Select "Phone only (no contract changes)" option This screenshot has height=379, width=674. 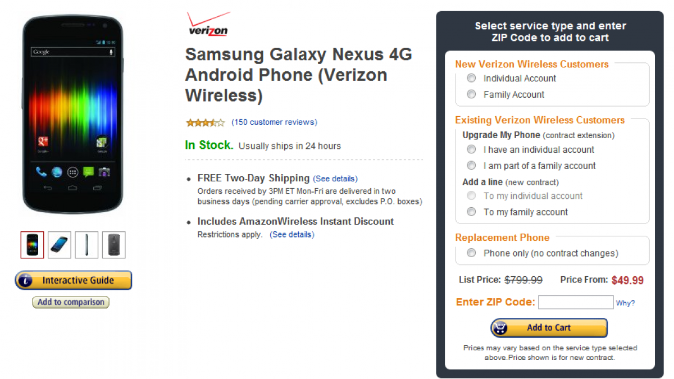click(x=472, y=253)
